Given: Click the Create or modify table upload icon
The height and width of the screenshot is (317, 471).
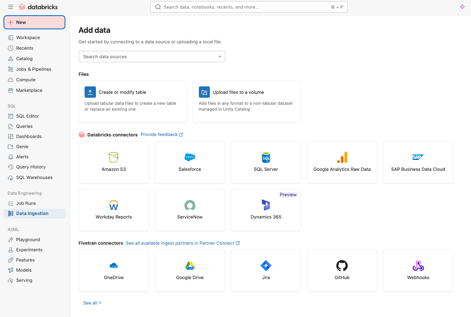Looking at the screenshot, I should tap(90, 92).
